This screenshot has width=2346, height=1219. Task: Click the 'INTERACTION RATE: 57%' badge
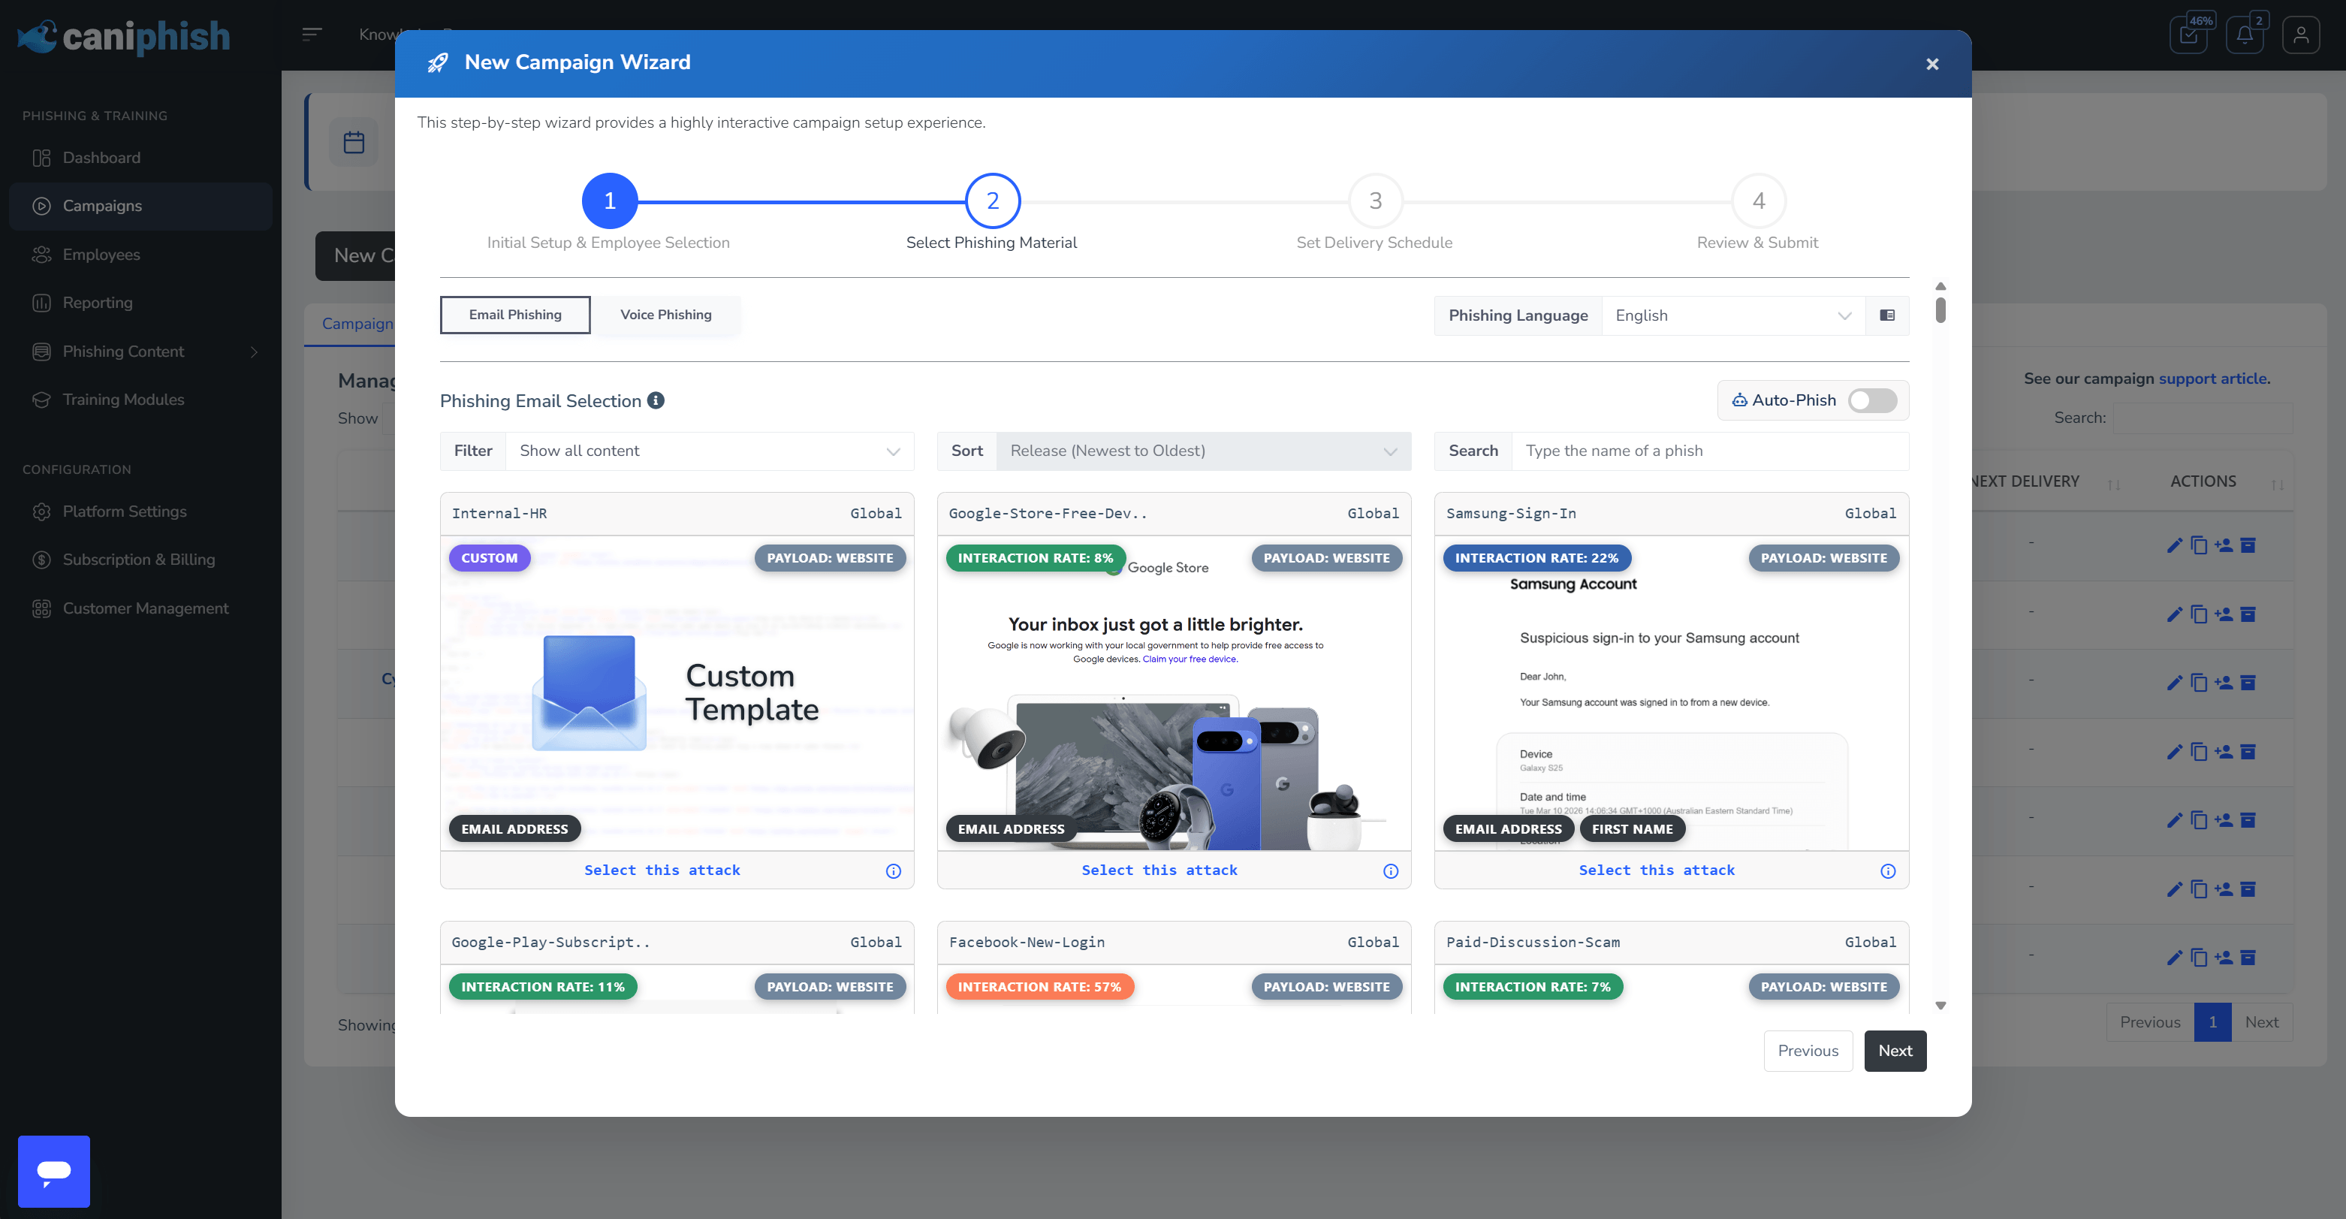1039,987
